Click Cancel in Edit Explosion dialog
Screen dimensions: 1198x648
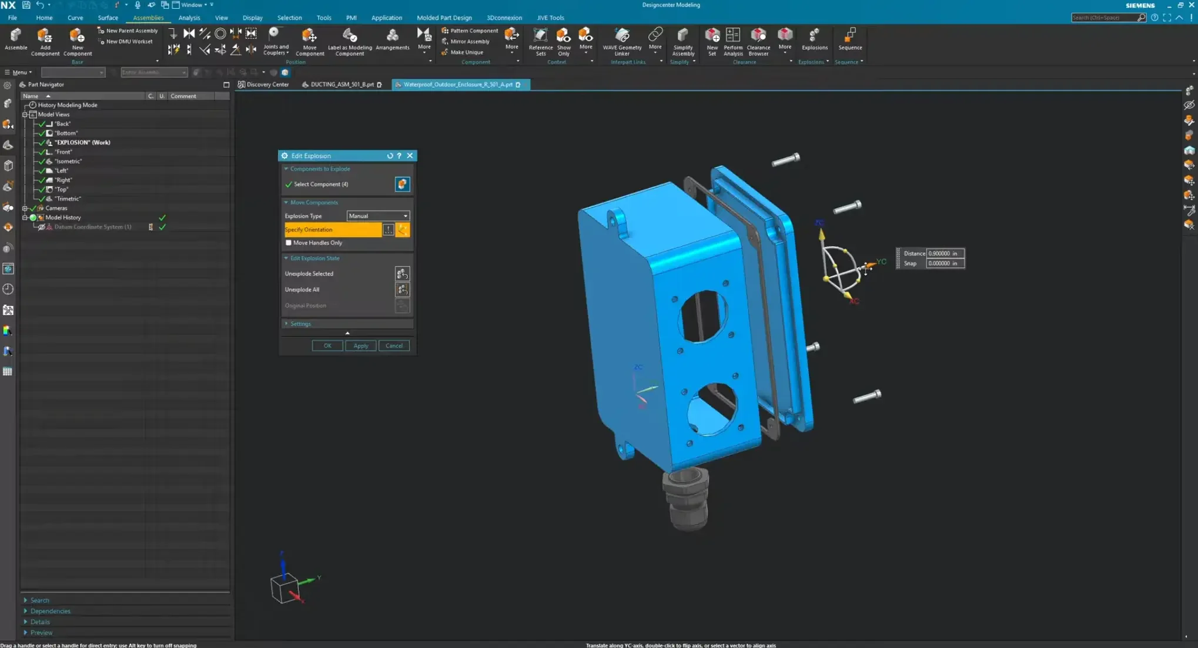click(x=394, y=346)
